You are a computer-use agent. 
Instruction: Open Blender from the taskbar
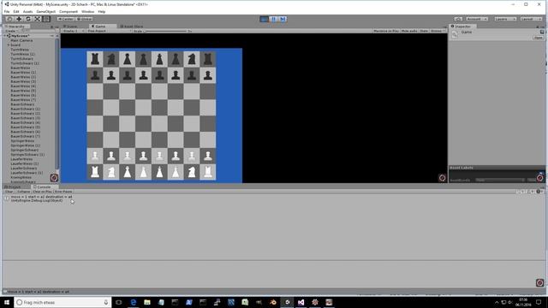273,302
